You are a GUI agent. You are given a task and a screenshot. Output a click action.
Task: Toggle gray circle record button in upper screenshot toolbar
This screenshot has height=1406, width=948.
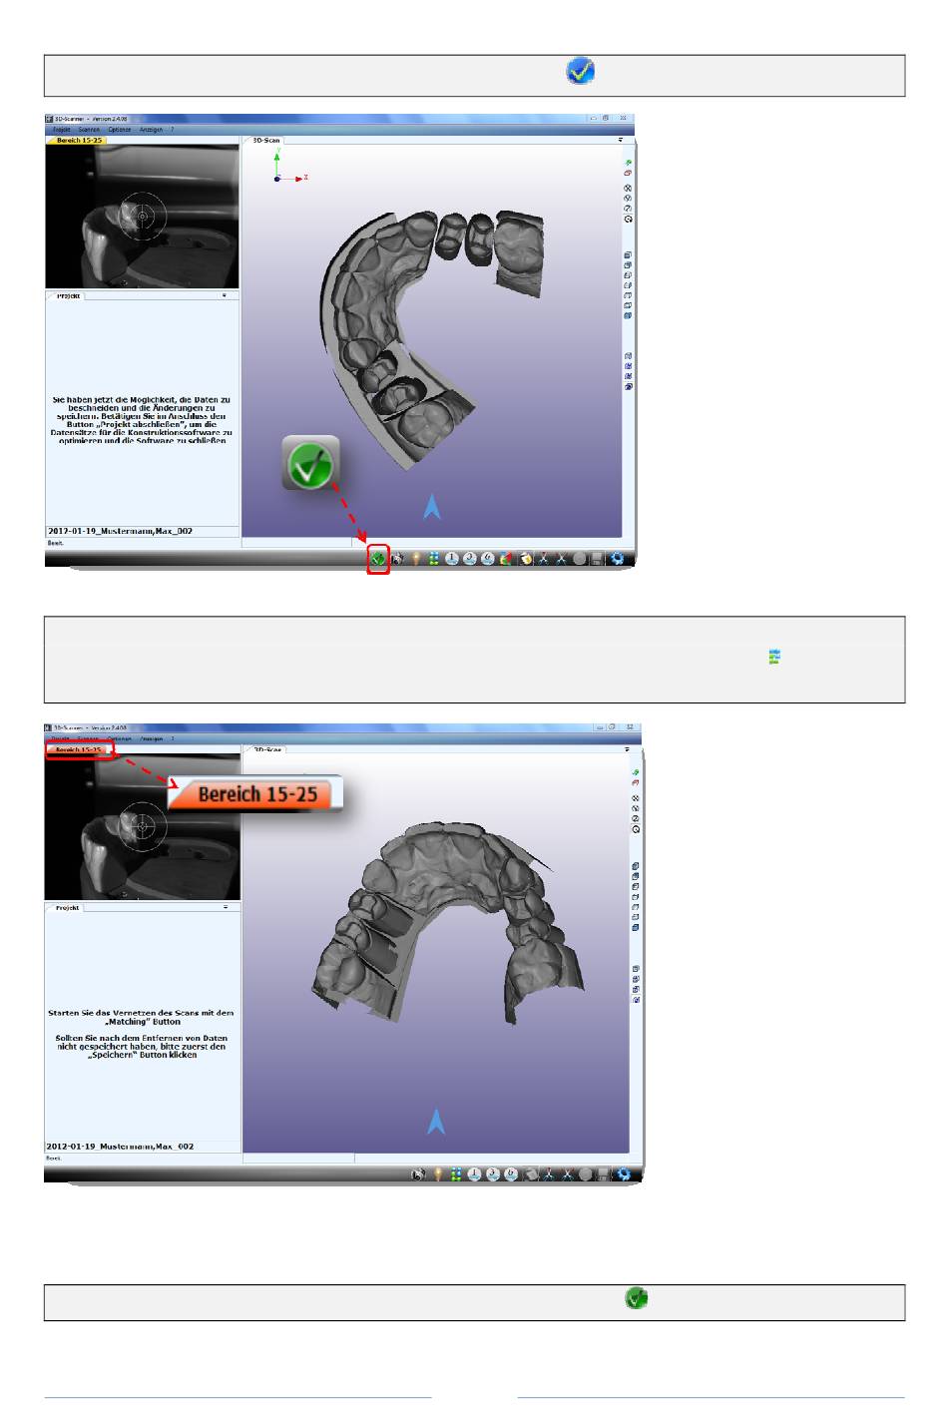click(x=579, y=559)
